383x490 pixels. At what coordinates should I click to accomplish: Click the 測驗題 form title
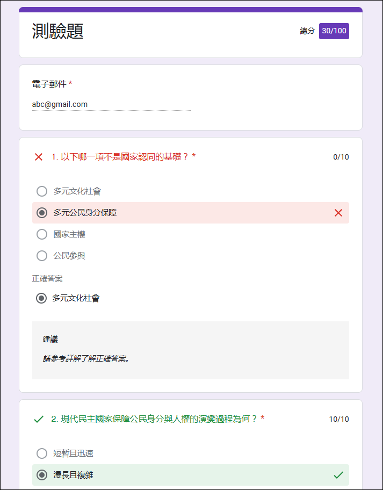point(58,31)
